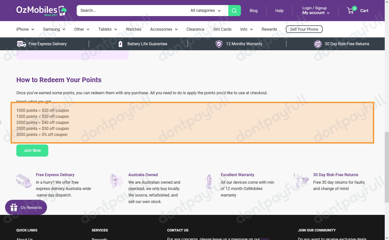Expand the iPhone menu
This screenshot has height=240, width=389.
(x=25, y=29)
